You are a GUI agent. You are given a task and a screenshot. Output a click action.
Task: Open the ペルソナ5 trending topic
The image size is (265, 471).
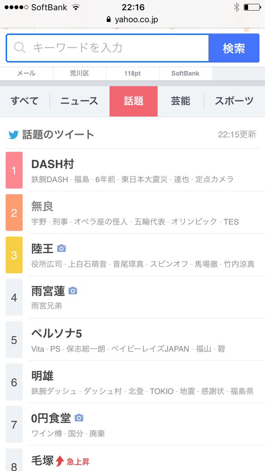(x=57, y=334)
